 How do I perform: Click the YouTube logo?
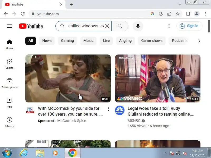31,26
